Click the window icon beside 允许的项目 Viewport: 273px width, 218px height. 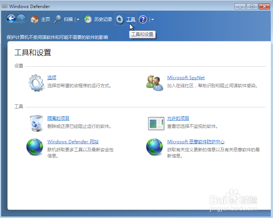tap(156, 123)
